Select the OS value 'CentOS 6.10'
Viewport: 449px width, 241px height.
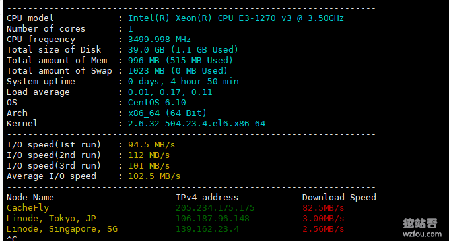pos(157,103)
